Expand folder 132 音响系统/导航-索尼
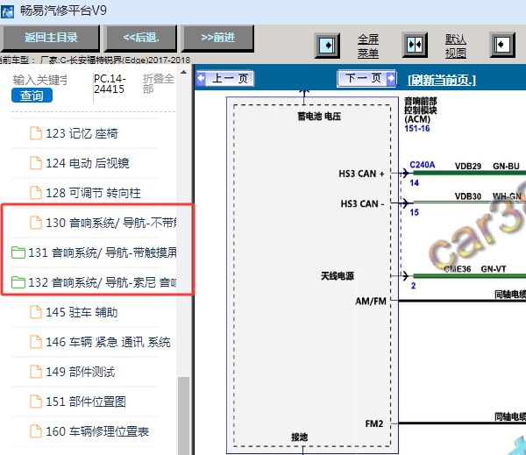 [x=103, y=282]
